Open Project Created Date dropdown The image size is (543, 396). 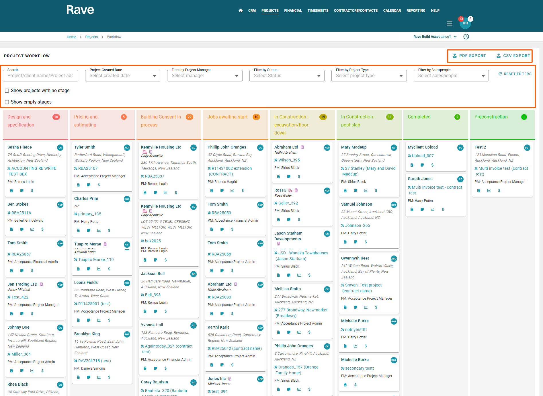pos(122,76)
